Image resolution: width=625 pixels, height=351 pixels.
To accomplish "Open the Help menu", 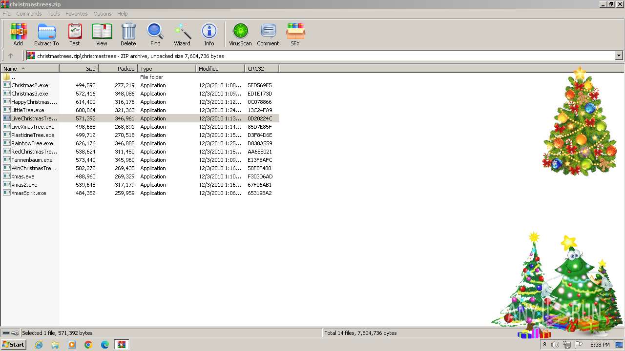I will click(123, 14).
